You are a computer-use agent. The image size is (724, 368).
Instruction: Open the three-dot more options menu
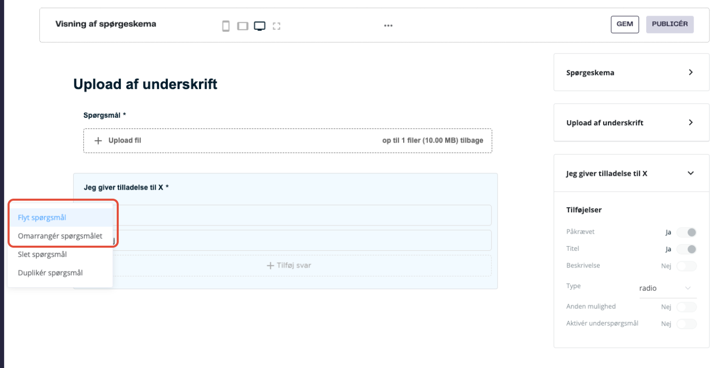(x=388, y=26)
